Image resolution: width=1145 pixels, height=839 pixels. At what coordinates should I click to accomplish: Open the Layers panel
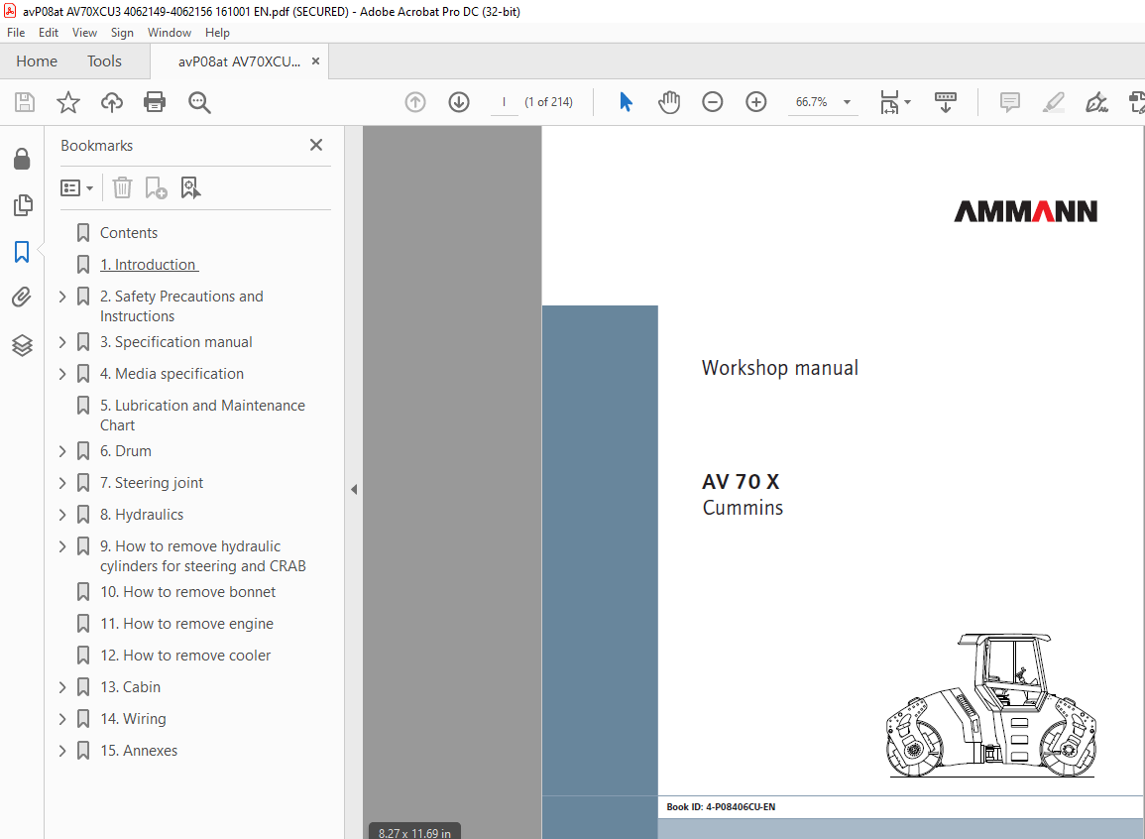click(22, 345)
